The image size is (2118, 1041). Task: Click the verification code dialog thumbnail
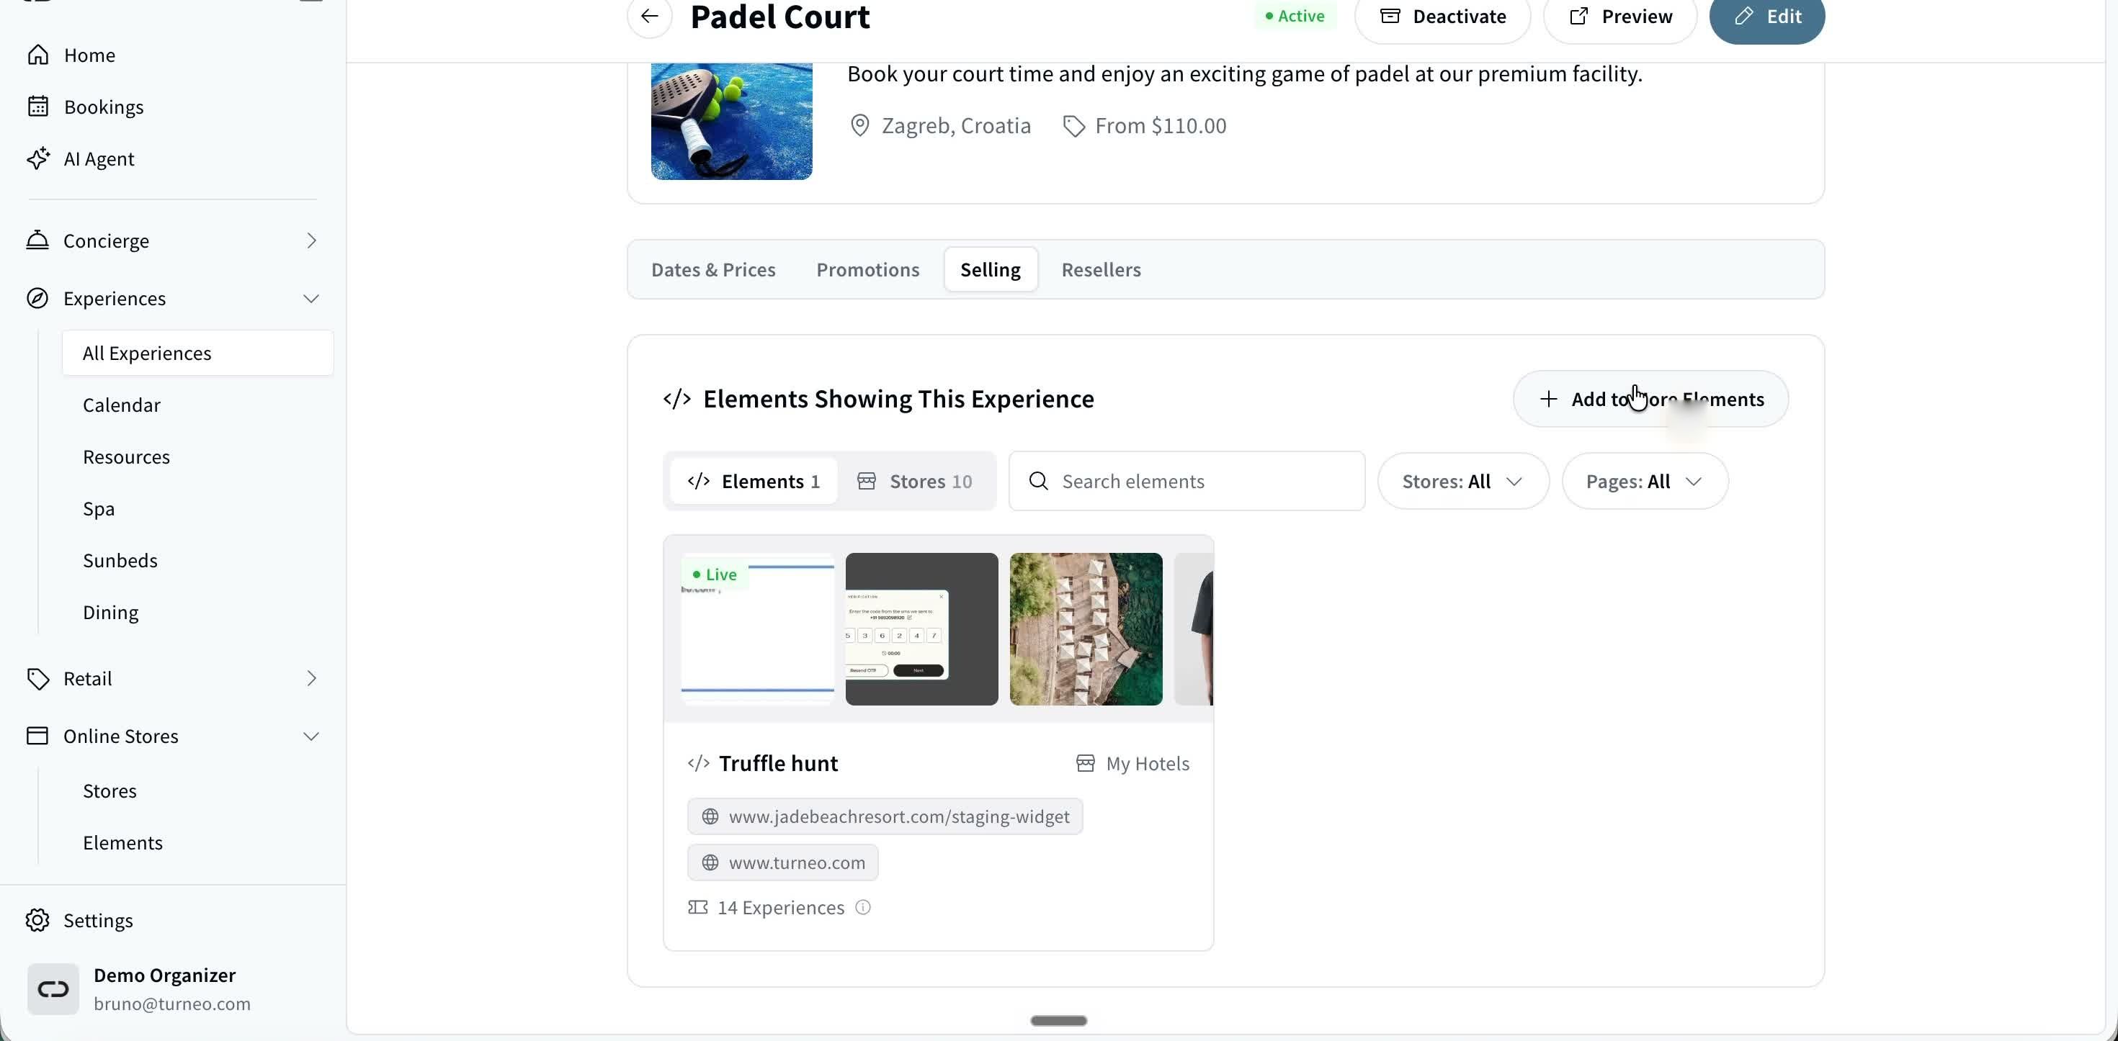[x=921, y=628]
